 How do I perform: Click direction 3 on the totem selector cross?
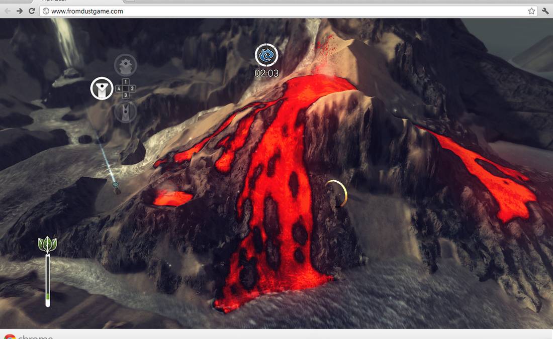point(125,95)
